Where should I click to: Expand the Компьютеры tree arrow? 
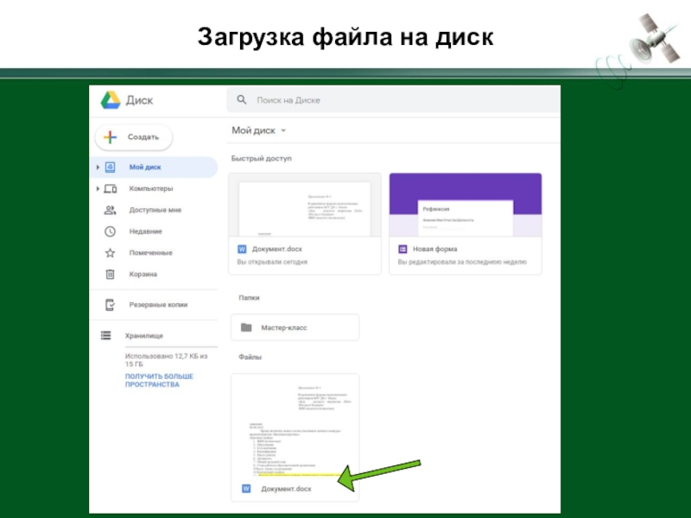coord(98,188)
